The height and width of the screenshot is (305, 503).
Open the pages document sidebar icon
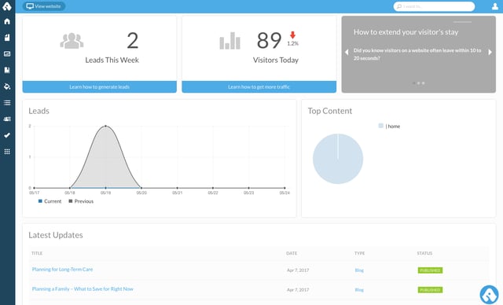[x=7, y=38]
